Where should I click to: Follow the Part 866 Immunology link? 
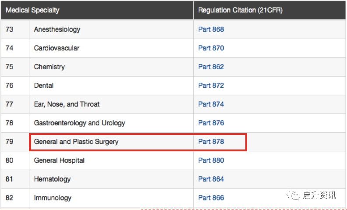211,198
